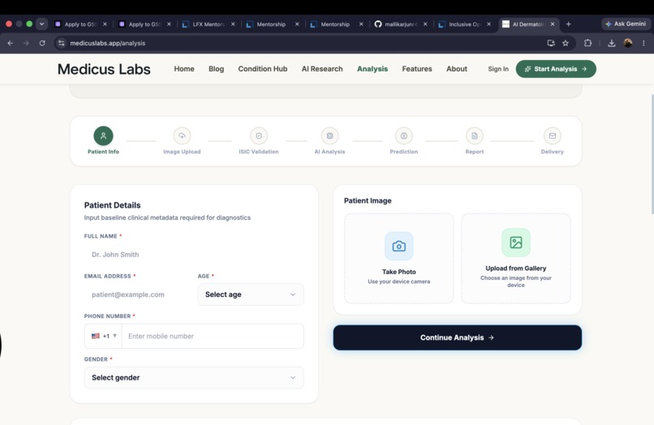Click the camera icon for Take Photo
Image resolution: width=654 pixels, height=425 pixels.
pos(398,246)
